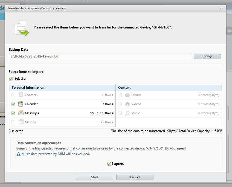Toggle the Videos checkbox

(120, 104)
